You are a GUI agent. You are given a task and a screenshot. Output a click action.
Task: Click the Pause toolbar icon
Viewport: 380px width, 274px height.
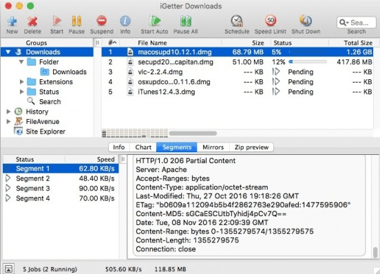pyautogui.click(x=76, y=21)
